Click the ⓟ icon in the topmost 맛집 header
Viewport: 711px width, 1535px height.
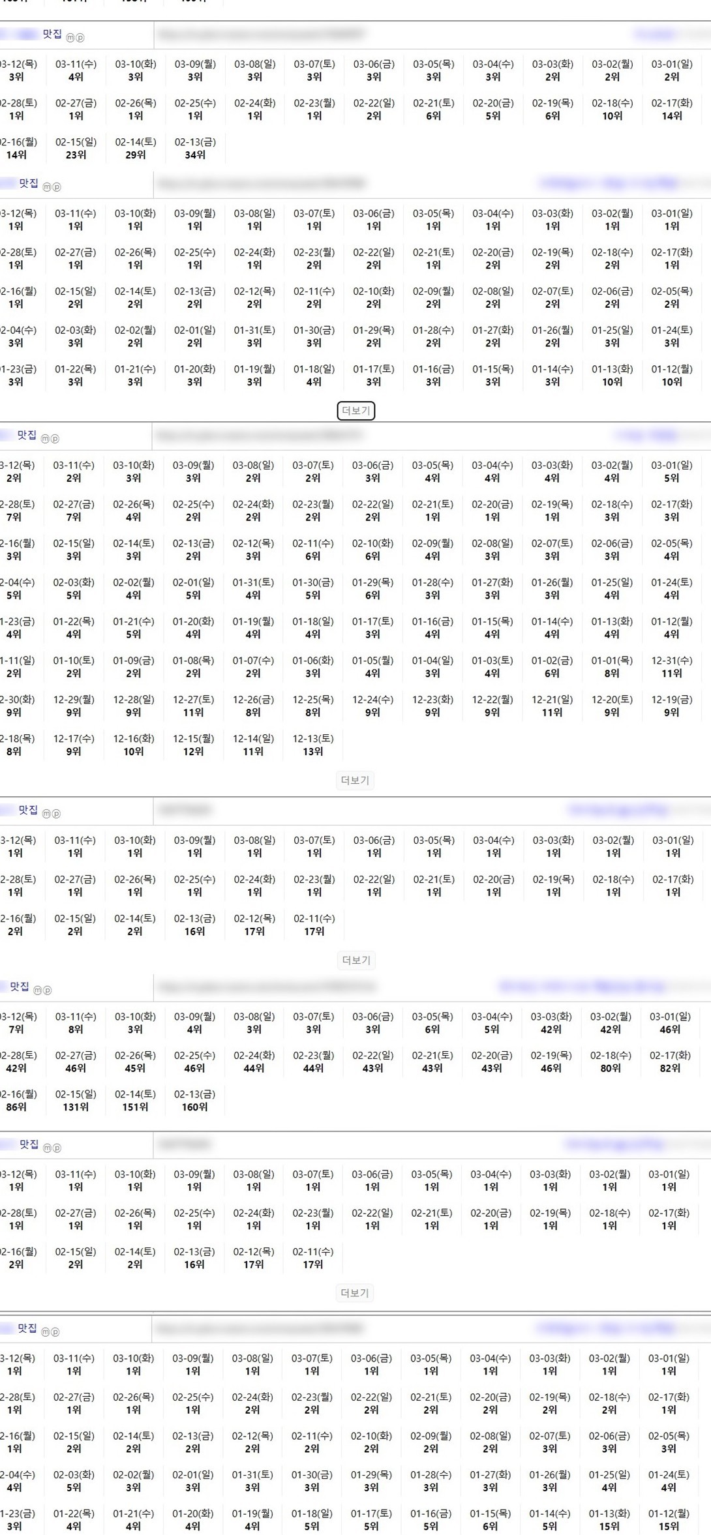tap(80, 38)
